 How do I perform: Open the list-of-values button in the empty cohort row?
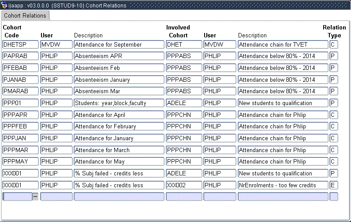point(35,197)
